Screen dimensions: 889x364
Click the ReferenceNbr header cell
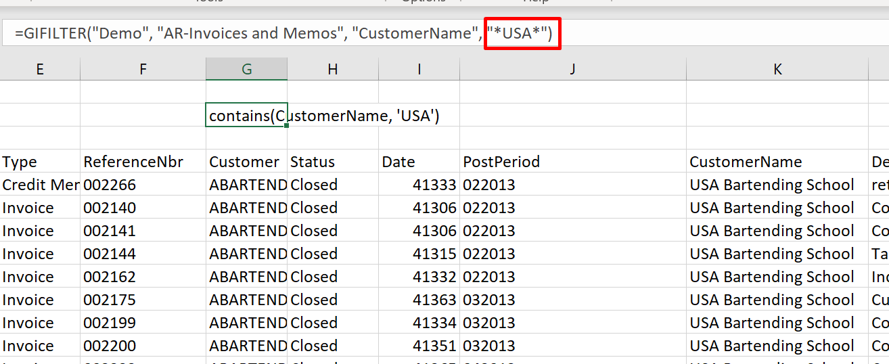[143, 162]
